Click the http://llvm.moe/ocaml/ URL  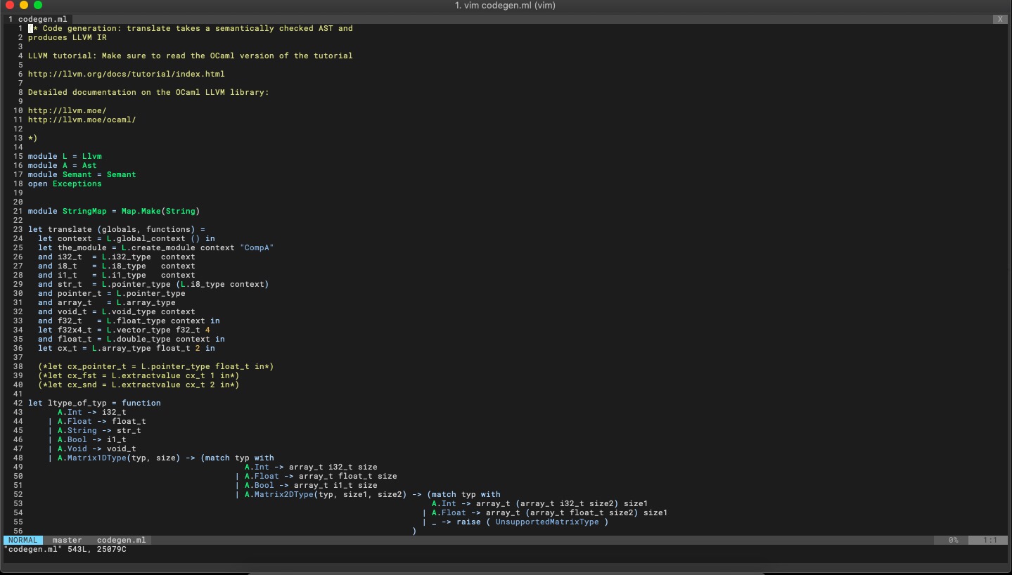[82, 119]
